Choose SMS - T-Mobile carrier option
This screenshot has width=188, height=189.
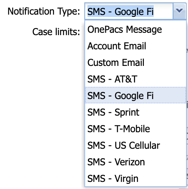[x=136, y=129]
